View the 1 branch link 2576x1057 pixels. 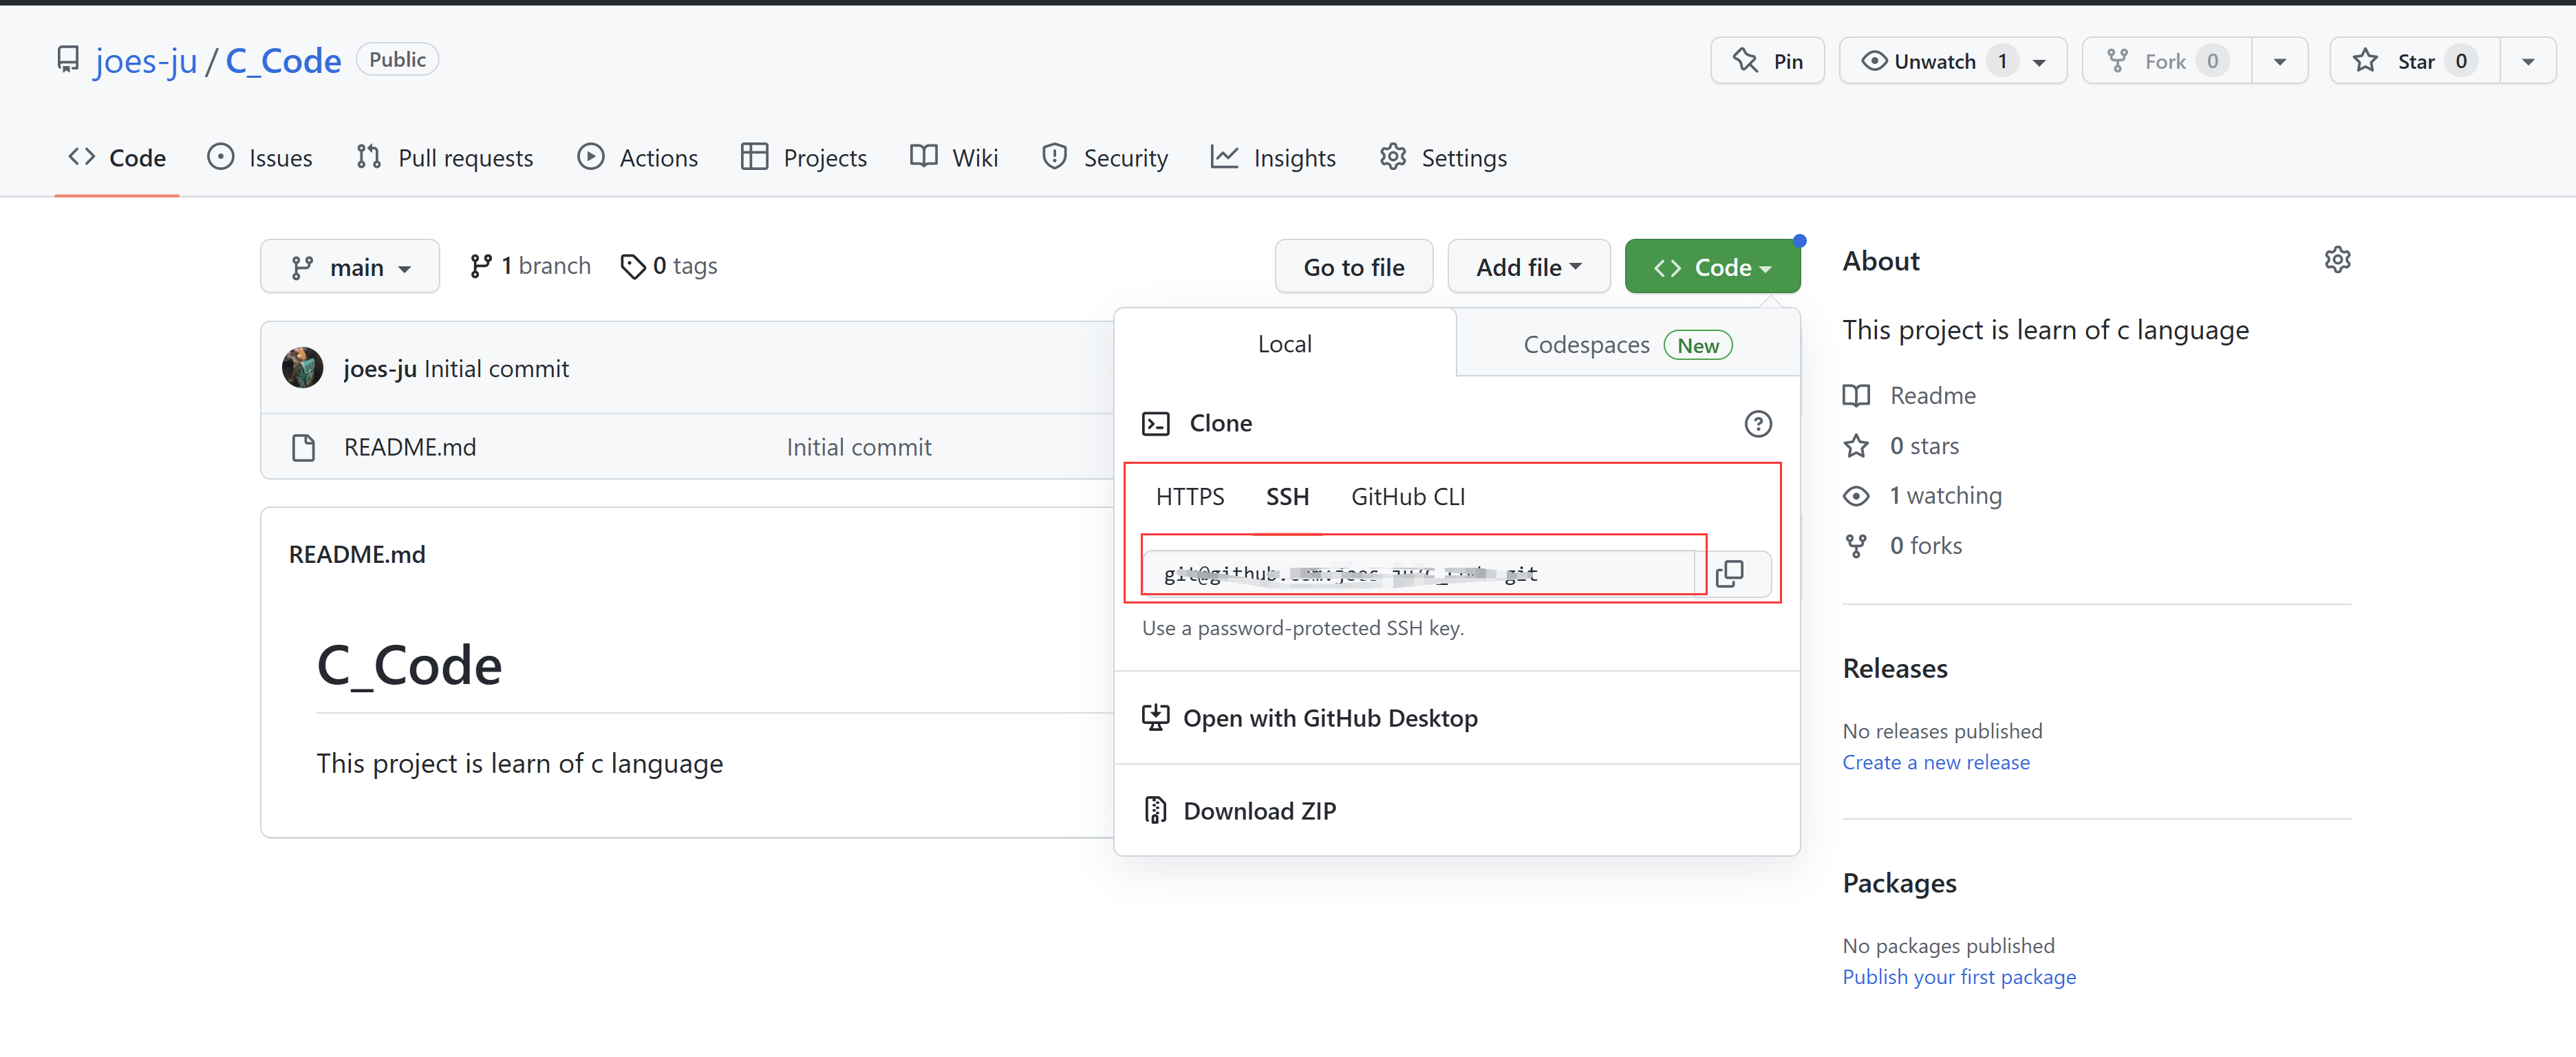531,266
